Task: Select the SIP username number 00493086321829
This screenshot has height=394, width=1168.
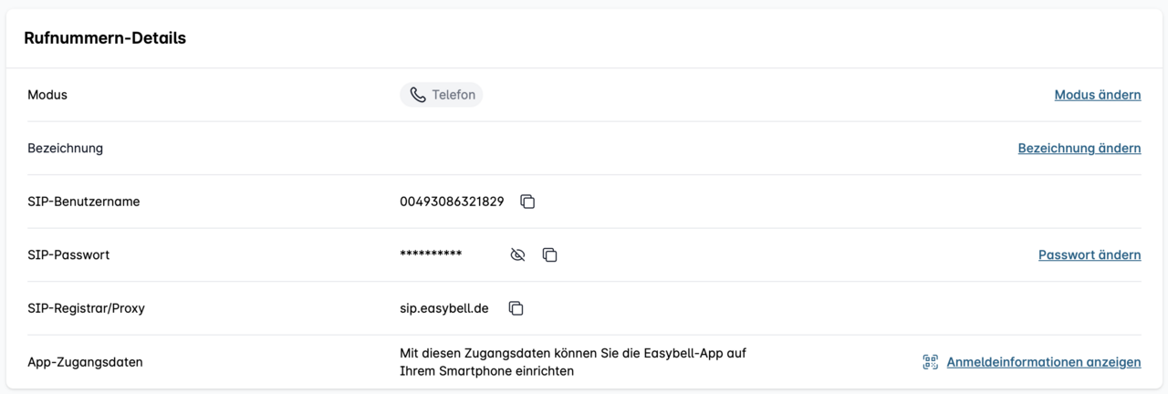Action: point(452,202)
